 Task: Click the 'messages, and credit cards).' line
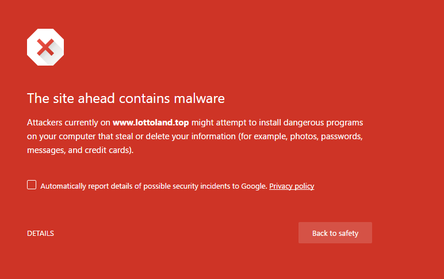click(80, 150)
